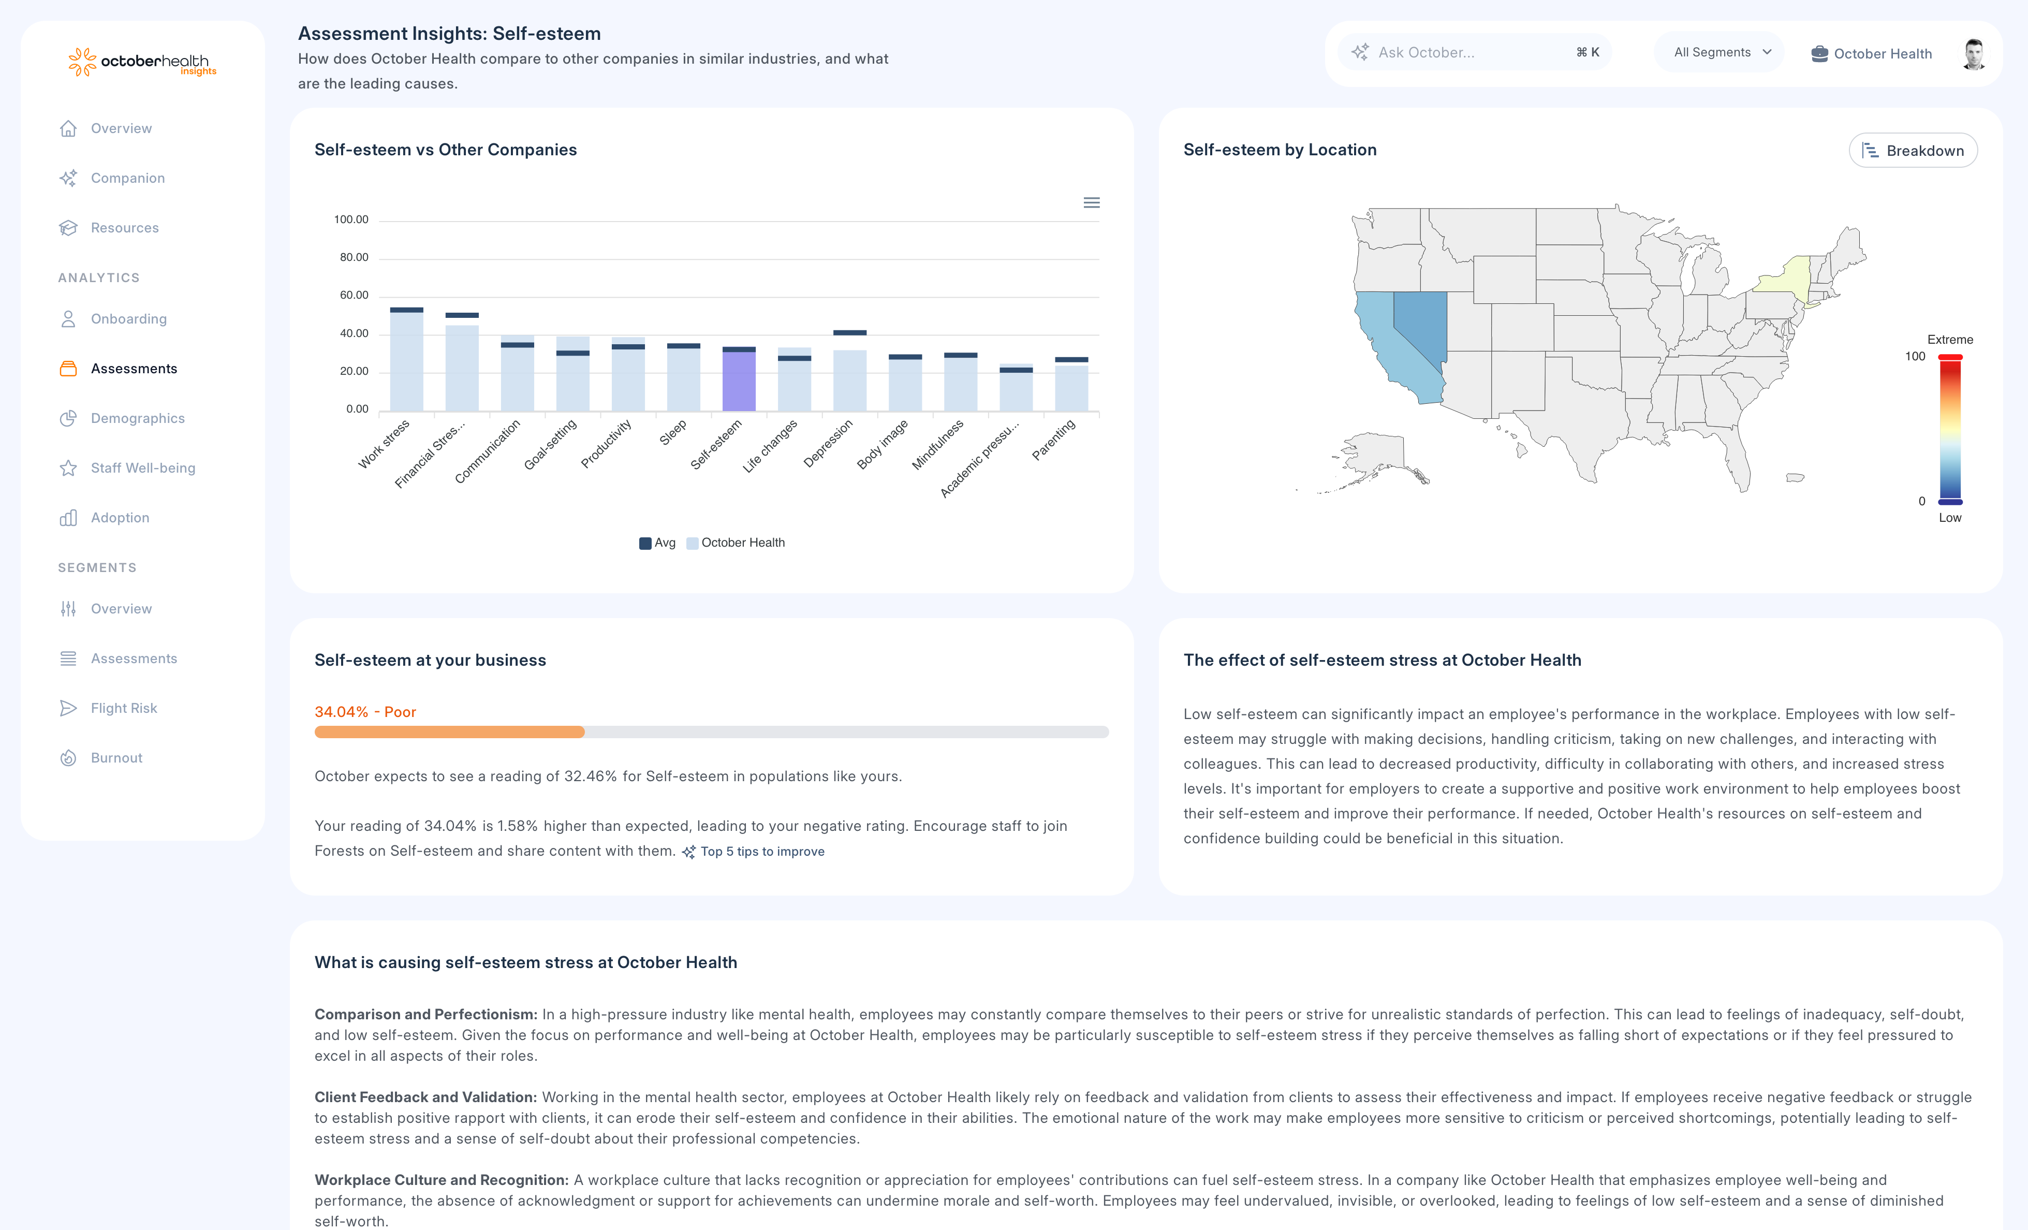
Task: Click 'Self-esteem vs Other Companies' heading
Action: (x=445, y=150)
